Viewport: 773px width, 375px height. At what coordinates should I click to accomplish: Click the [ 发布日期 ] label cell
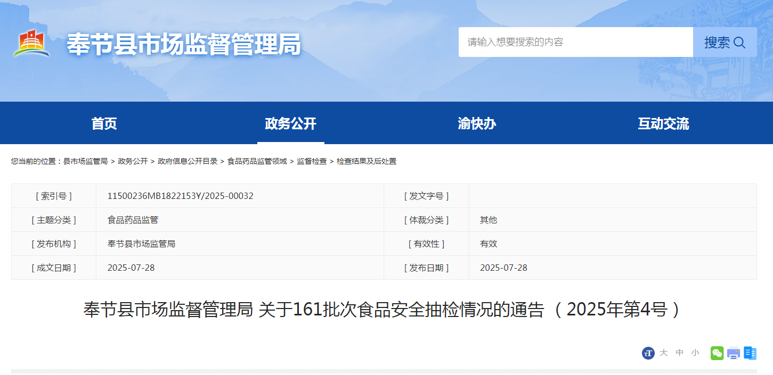point(426,268)
